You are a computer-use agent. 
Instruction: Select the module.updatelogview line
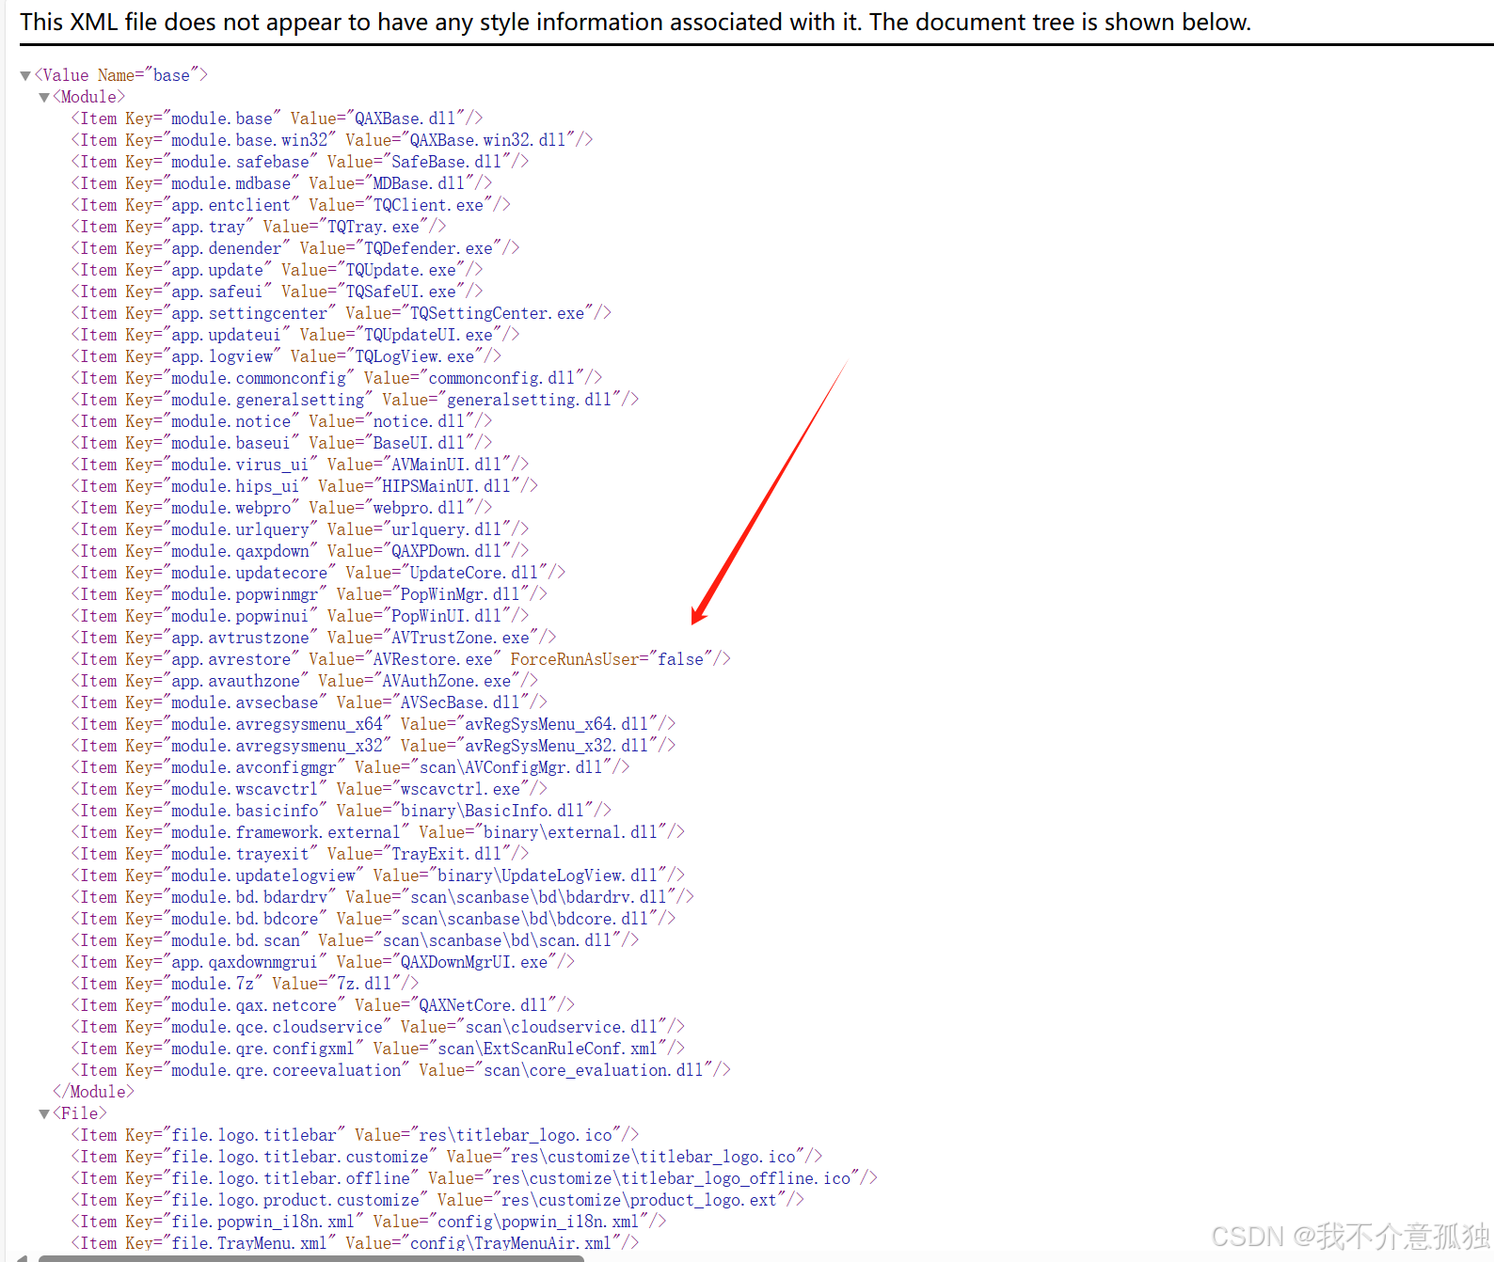point(378,876)
